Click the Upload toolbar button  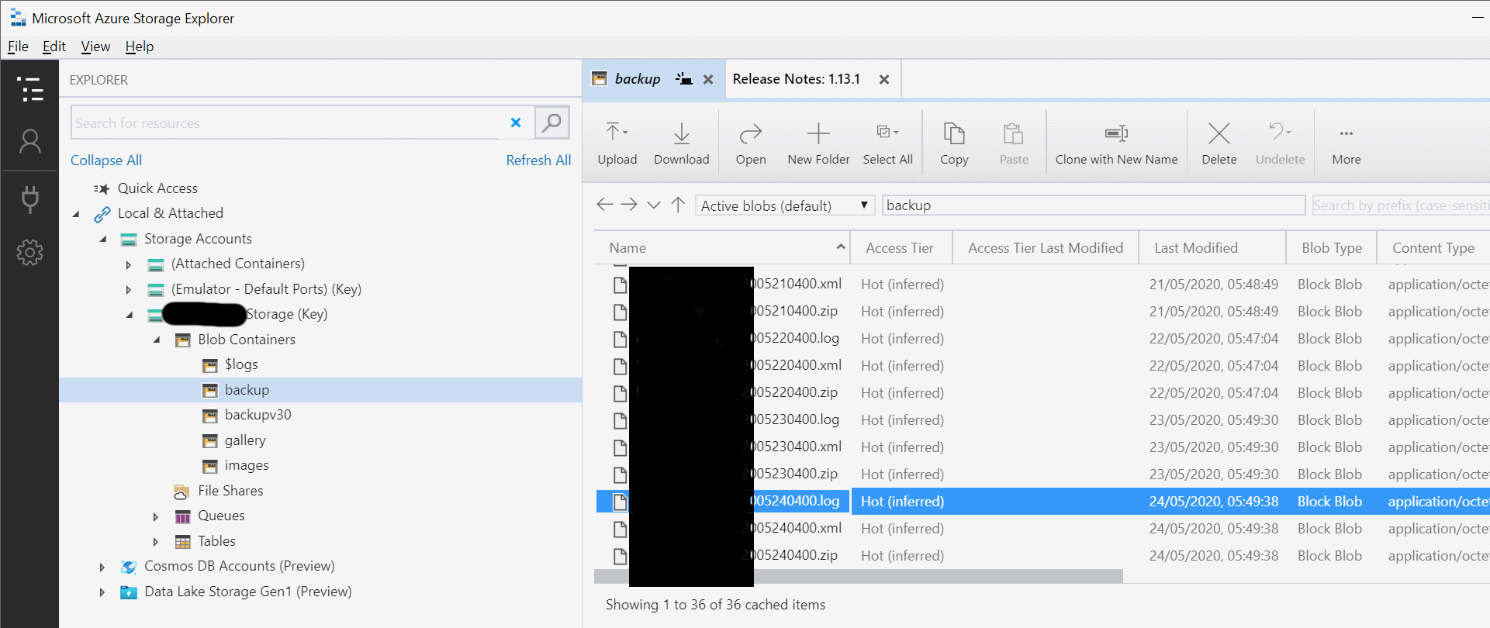[617, 143]
